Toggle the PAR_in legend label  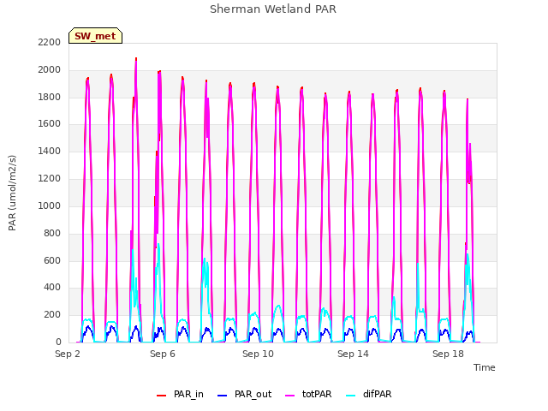(188, 394)
